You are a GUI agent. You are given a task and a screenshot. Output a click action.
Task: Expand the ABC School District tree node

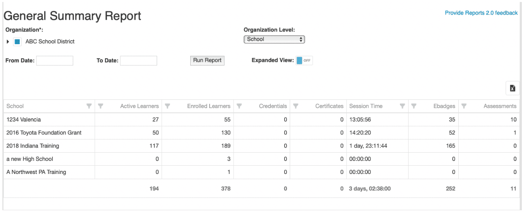click(8, 42)
